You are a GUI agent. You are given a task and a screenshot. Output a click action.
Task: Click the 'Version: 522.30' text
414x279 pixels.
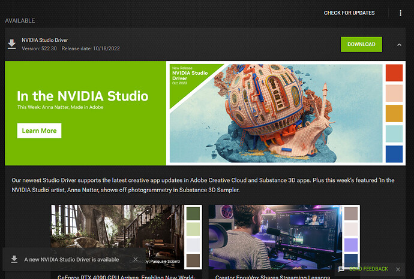click(x=39, y=48)
